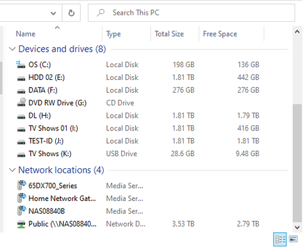The width and height of the screenshot is (303, 247).
Task: Select the Home Network Gat... location name
Action: (62, 198)
